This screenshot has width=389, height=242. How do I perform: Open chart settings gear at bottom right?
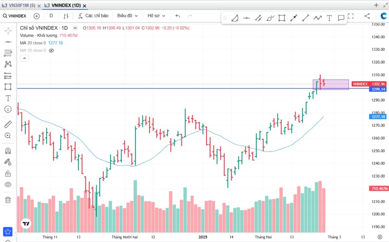point(380,237)
